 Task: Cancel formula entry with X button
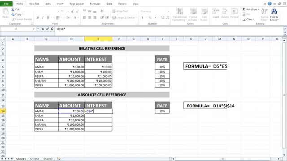coord(43,29)
